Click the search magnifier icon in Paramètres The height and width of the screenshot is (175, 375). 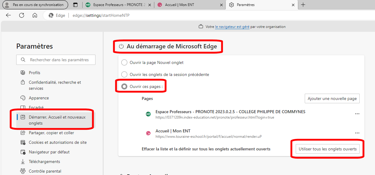click(x=23, y=60)
